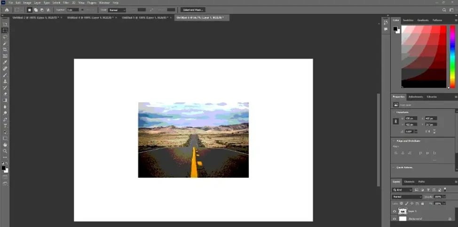Select the Dodge tool
Viewport: 458px width, 227px height.
click(x=5, y=113)
